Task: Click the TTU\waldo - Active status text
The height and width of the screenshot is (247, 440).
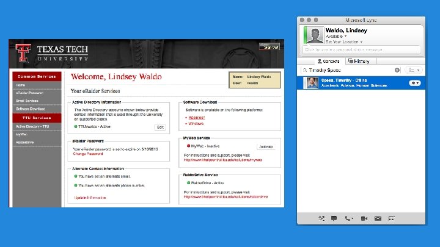Action: tap(94, 127)
